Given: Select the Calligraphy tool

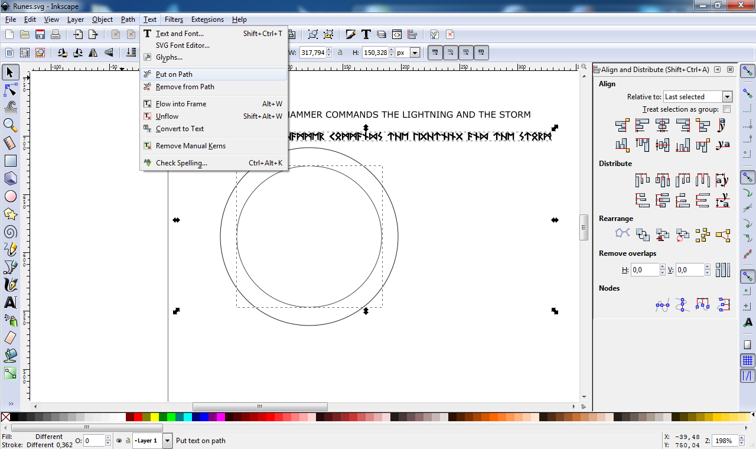Looking at the screenshot, I should (10, 285).
